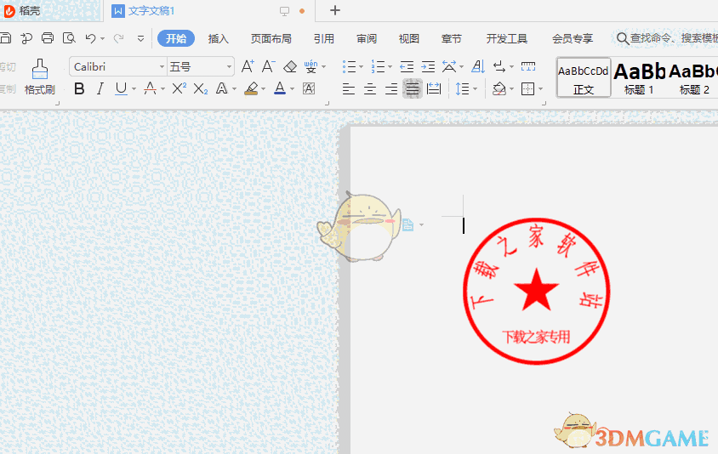The height and width of the screenshot is (454, 718).
Task: Select the 正文 style
Action: (584, 77)
